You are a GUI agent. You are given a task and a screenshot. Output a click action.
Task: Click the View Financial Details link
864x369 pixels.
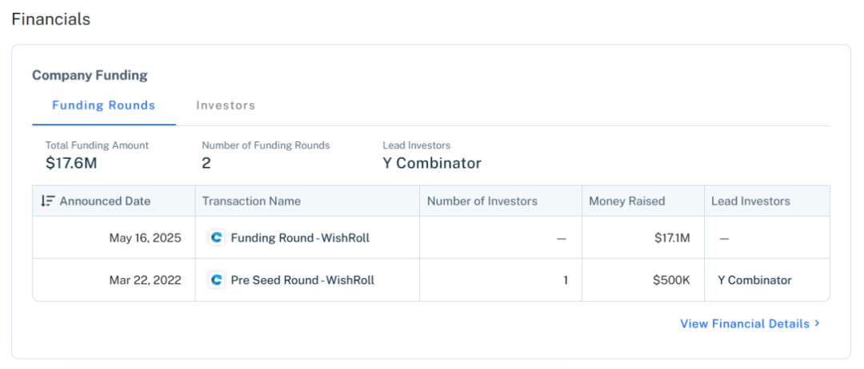[744, 323]
